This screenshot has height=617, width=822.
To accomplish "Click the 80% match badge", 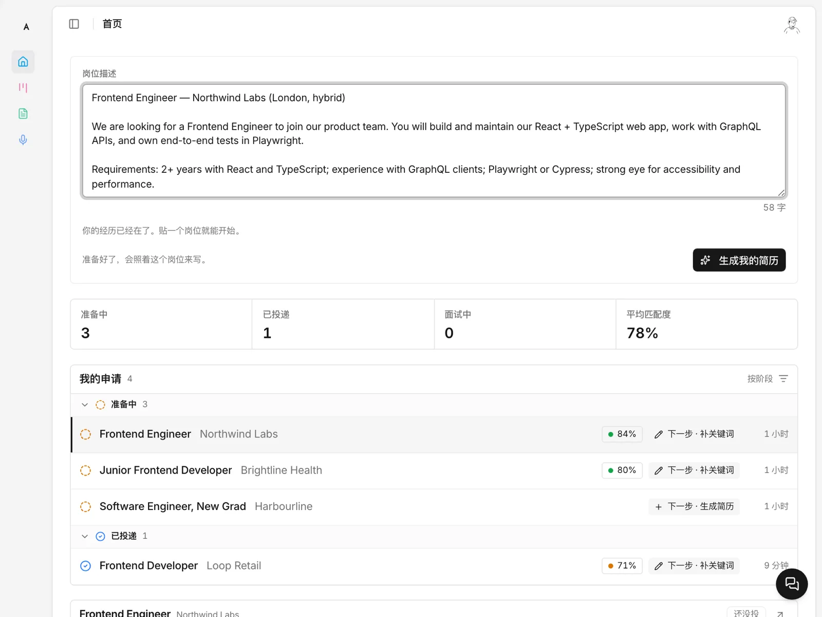I will pos(622,470).
